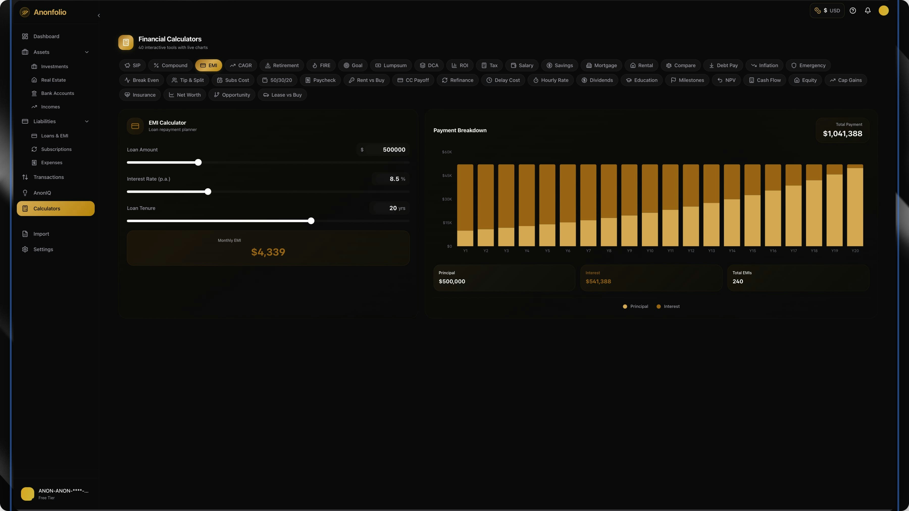Viewport: 909px width, 511px height.
Task: Click the Loan Amount input field
Action: pyautogui.click(x=388, y=150)
